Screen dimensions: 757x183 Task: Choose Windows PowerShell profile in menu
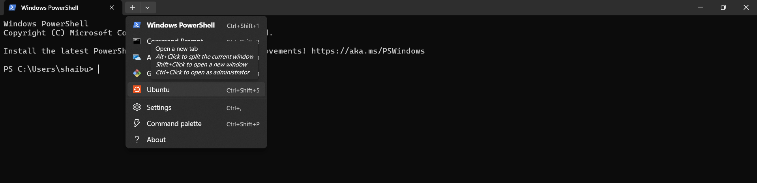coord(181,25)
